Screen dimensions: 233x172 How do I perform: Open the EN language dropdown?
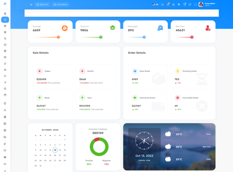click(x=155, y=5)
